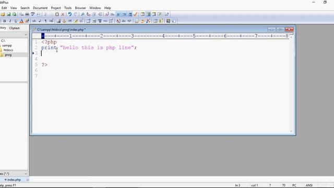Screen dimensions: 334x188
Task: Minimize the index.php document window
Action: tap(271, 29)
